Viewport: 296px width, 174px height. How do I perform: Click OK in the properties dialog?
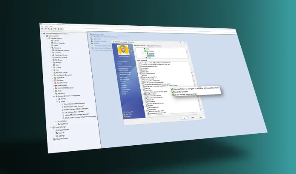point(184,118)
